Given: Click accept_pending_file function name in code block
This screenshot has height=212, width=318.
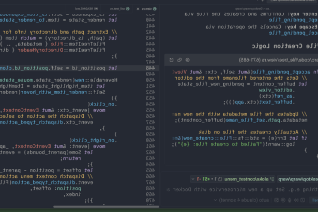Looking at the screenshot, I should point(281,72).
